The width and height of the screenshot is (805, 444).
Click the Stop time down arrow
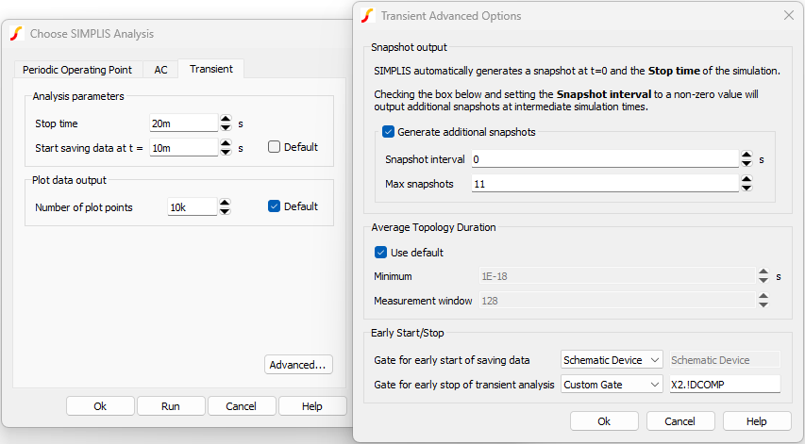(x=226, y=127)
